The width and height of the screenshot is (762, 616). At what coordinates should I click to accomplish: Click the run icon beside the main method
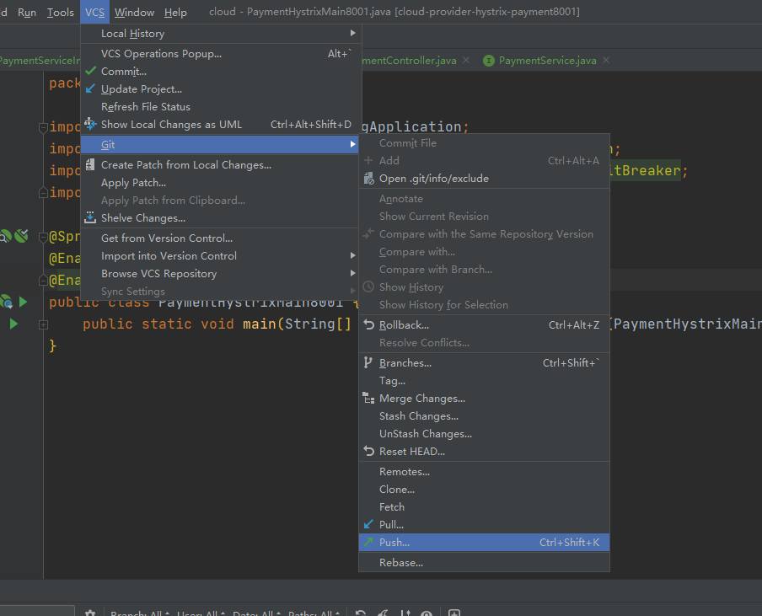click(x=13, y=324)
